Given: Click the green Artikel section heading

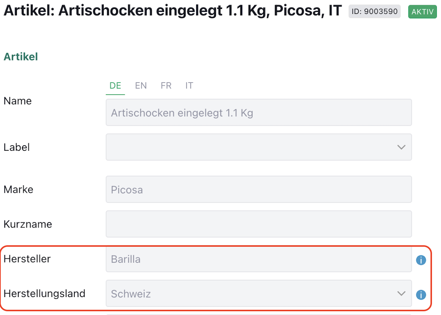Looking at the screenshot, I should pyautogui.click(x=21, y=57).
